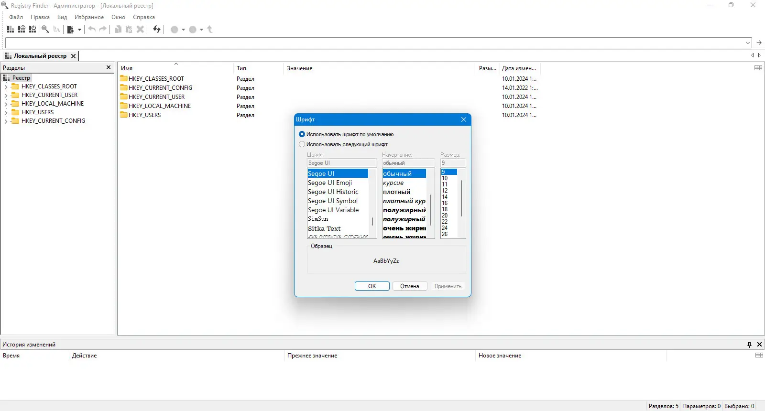Click the Paste toolbar icon
The height and width of the screenshot is (411, 765).
[129, 30]
